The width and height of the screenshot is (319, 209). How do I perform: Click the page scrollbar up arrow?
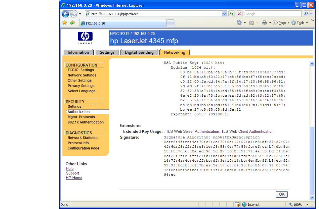click(312, 64)
